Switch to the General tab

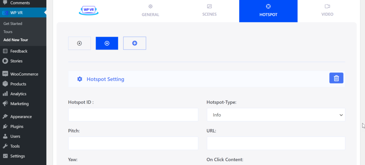click(x=150, y=11)
